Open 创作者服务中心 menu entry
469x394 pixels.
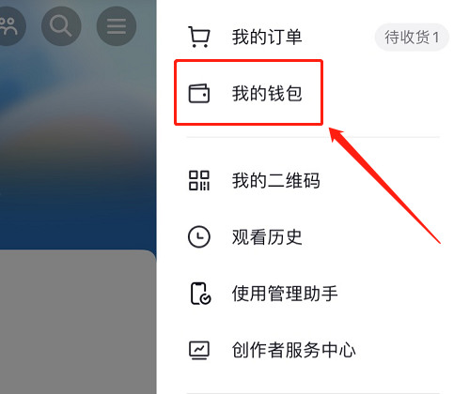313,350
